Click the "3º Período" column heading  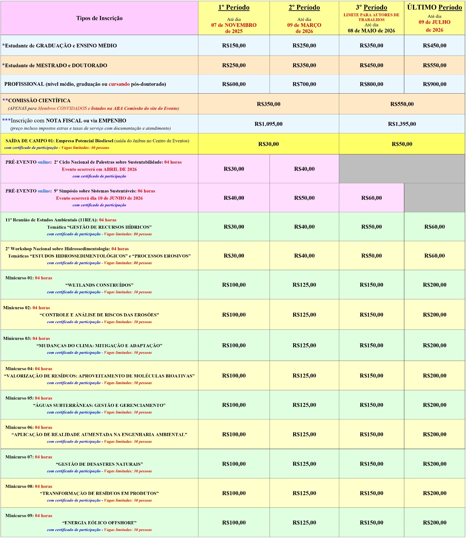(371, 8)
